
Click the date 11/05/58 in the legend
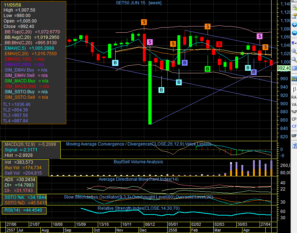tap(12, 5)
